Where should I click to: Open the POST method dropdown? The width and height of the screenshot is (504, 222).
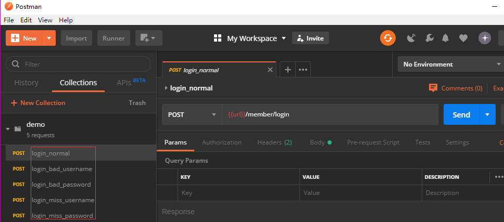click(192, 114)
